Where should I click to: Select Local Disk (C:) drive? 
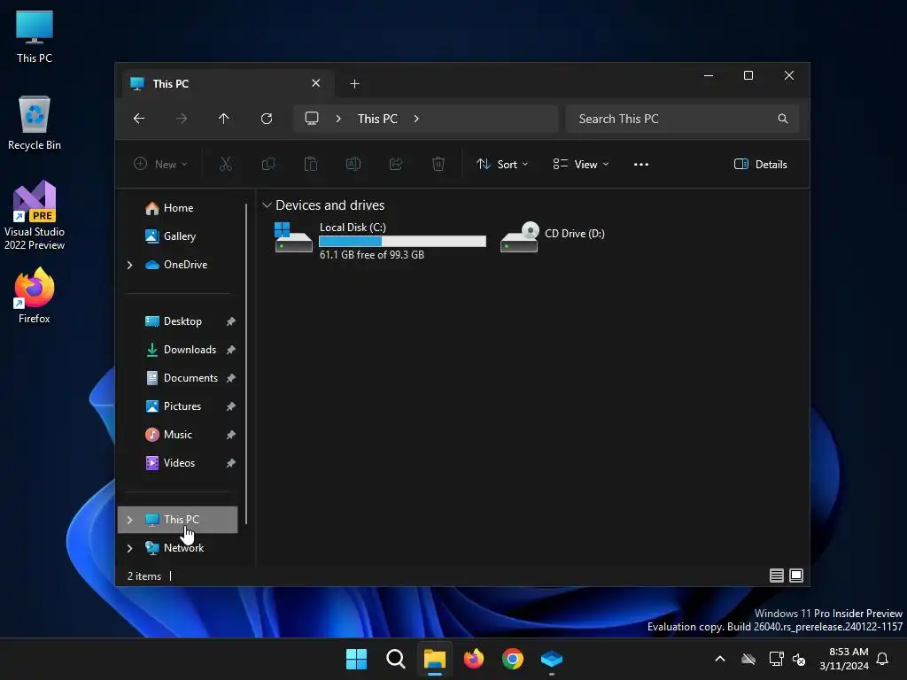pos(380,240)
